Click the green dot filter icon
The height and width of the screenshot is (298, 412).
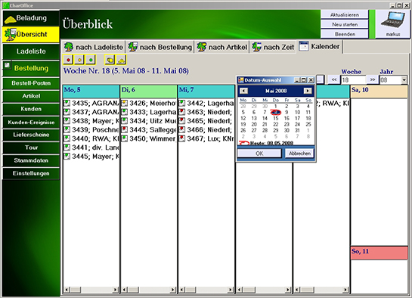pyautogui.click(x=91, y=60)
